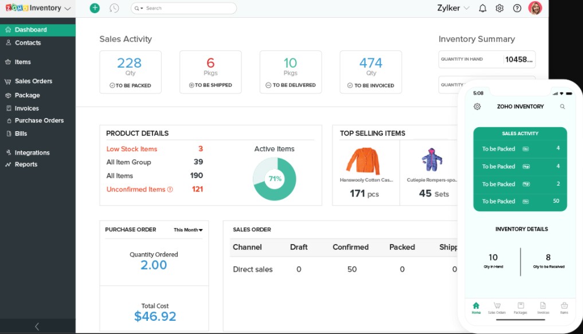The height and width of the screenshot is (334, 583).
Task: Click the Draft column header
Action: (x=299, y=247)
